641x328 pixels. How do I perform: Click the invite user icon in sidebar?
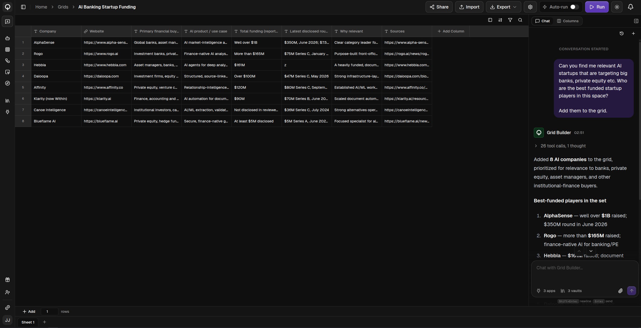(8, 292)
